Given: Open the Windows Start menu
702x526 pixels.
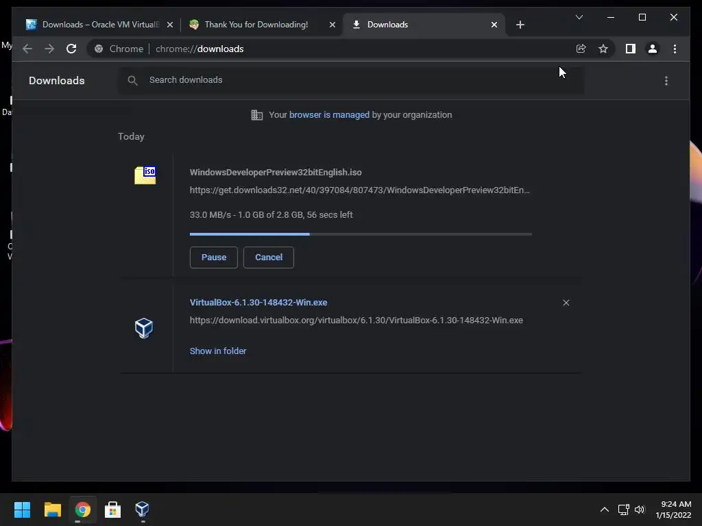Looking at the screenshot, I should [x=22, y=510].
